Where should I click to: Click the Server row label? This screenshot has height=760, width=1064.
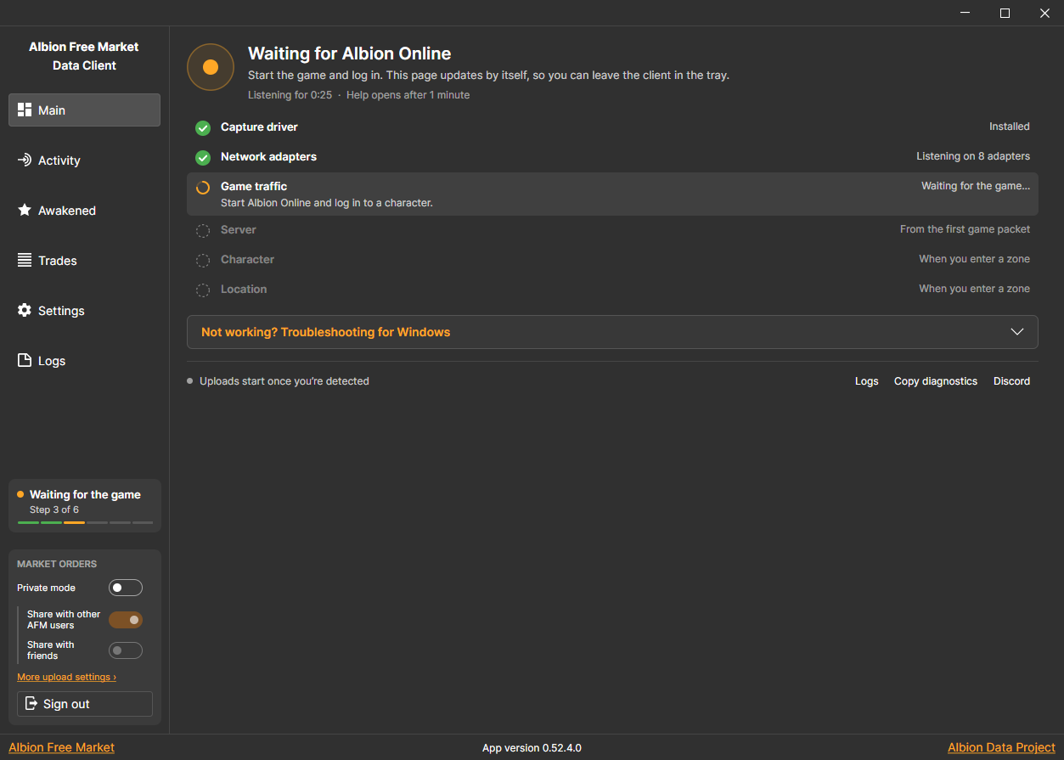(238, 229)
